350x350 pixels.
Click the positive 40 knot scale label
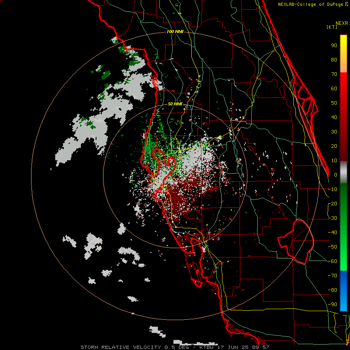point(334,117)
